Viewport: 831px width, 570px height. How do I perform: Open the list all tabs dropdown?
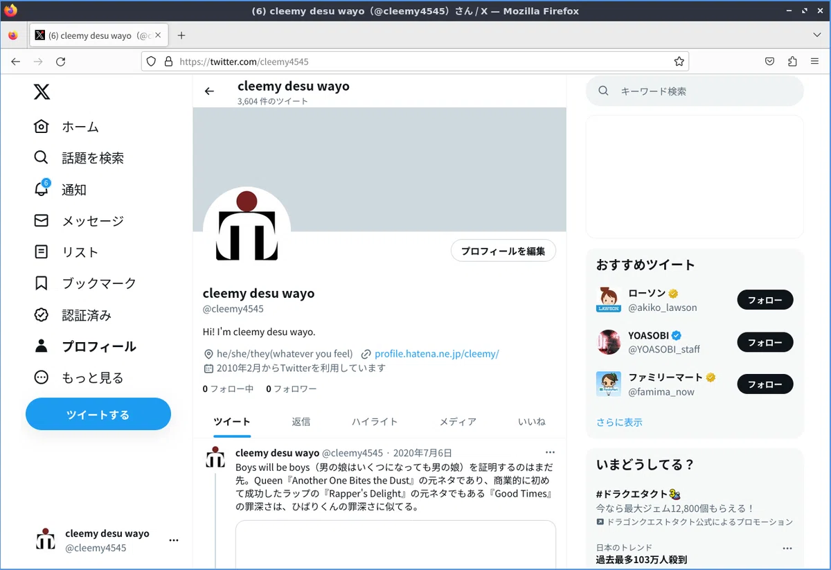coord(816,35)
